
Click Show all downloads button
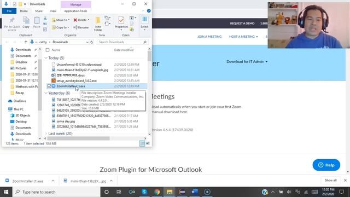click(330, 180)
